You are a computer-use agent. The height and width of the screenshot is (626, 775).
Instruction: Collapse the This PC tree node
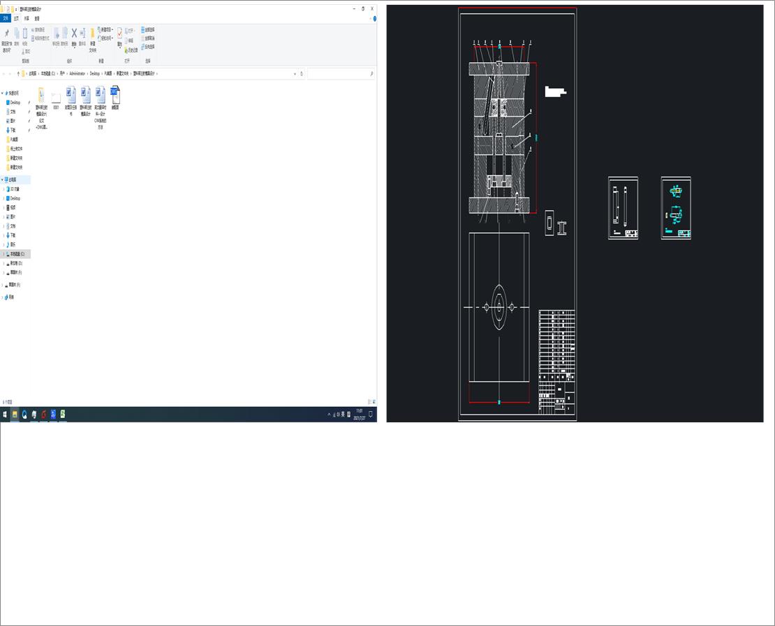tap(2, 180)
